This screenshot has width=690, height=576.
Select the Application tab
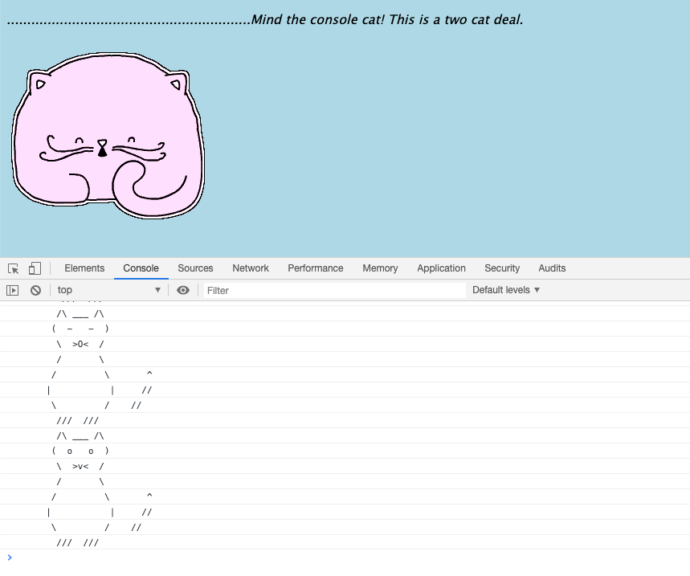point(440,268)
